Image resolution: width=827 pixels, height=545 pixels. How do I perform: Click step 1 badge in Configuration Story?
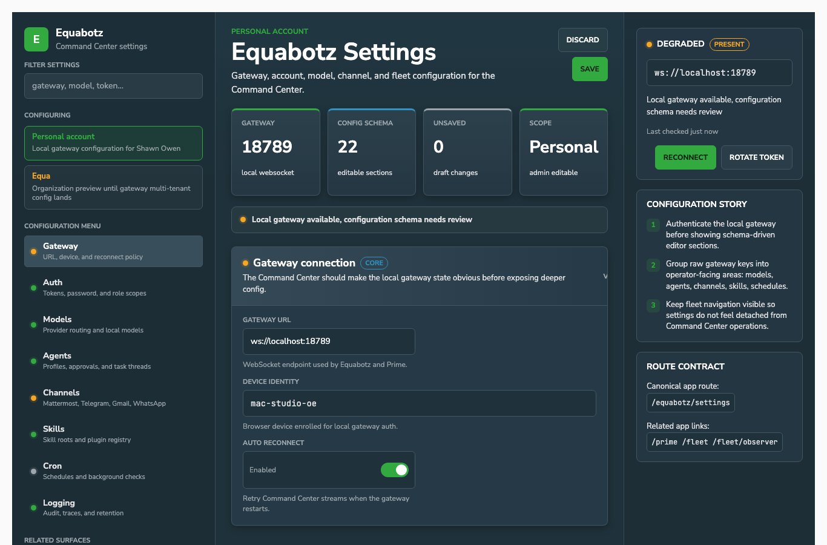tap(653, 225)
